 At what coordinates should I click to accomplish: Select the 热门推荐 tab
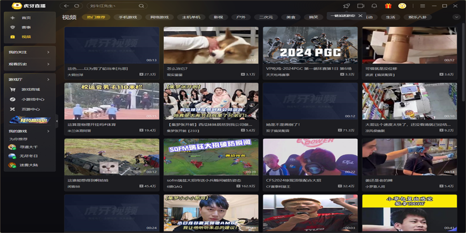click(x=96, y=17)
